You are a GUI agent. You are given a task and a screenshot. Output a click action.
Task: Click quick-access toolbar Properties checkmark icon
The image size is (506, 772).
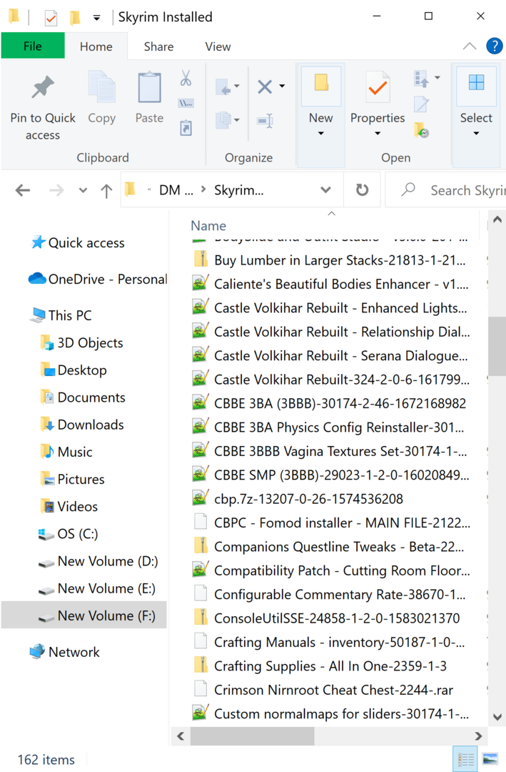51,18
